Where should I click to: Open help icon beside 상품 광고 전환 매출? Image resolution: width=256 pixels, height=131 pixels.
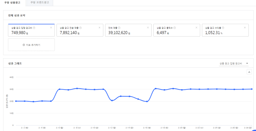[81, 28]
